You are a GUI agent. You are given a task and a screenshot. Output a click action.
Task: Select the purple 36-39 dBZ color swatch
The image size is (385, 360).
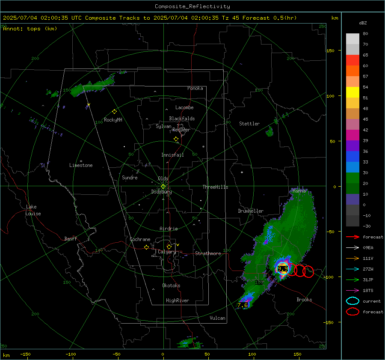352,146
